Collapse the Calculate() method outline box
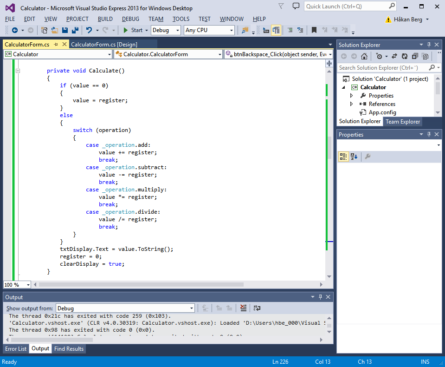Screen dimensions: 445x367 [x=18, y=71]
